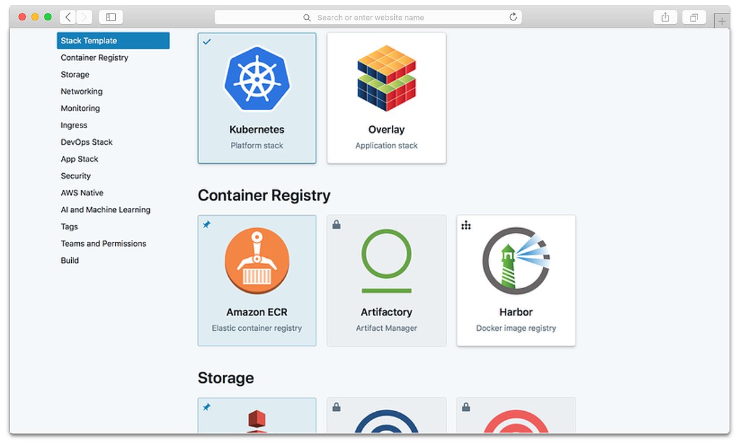Jump to Networking in the sidebar
The image size is (742, 444).
[x=82, y=92]
